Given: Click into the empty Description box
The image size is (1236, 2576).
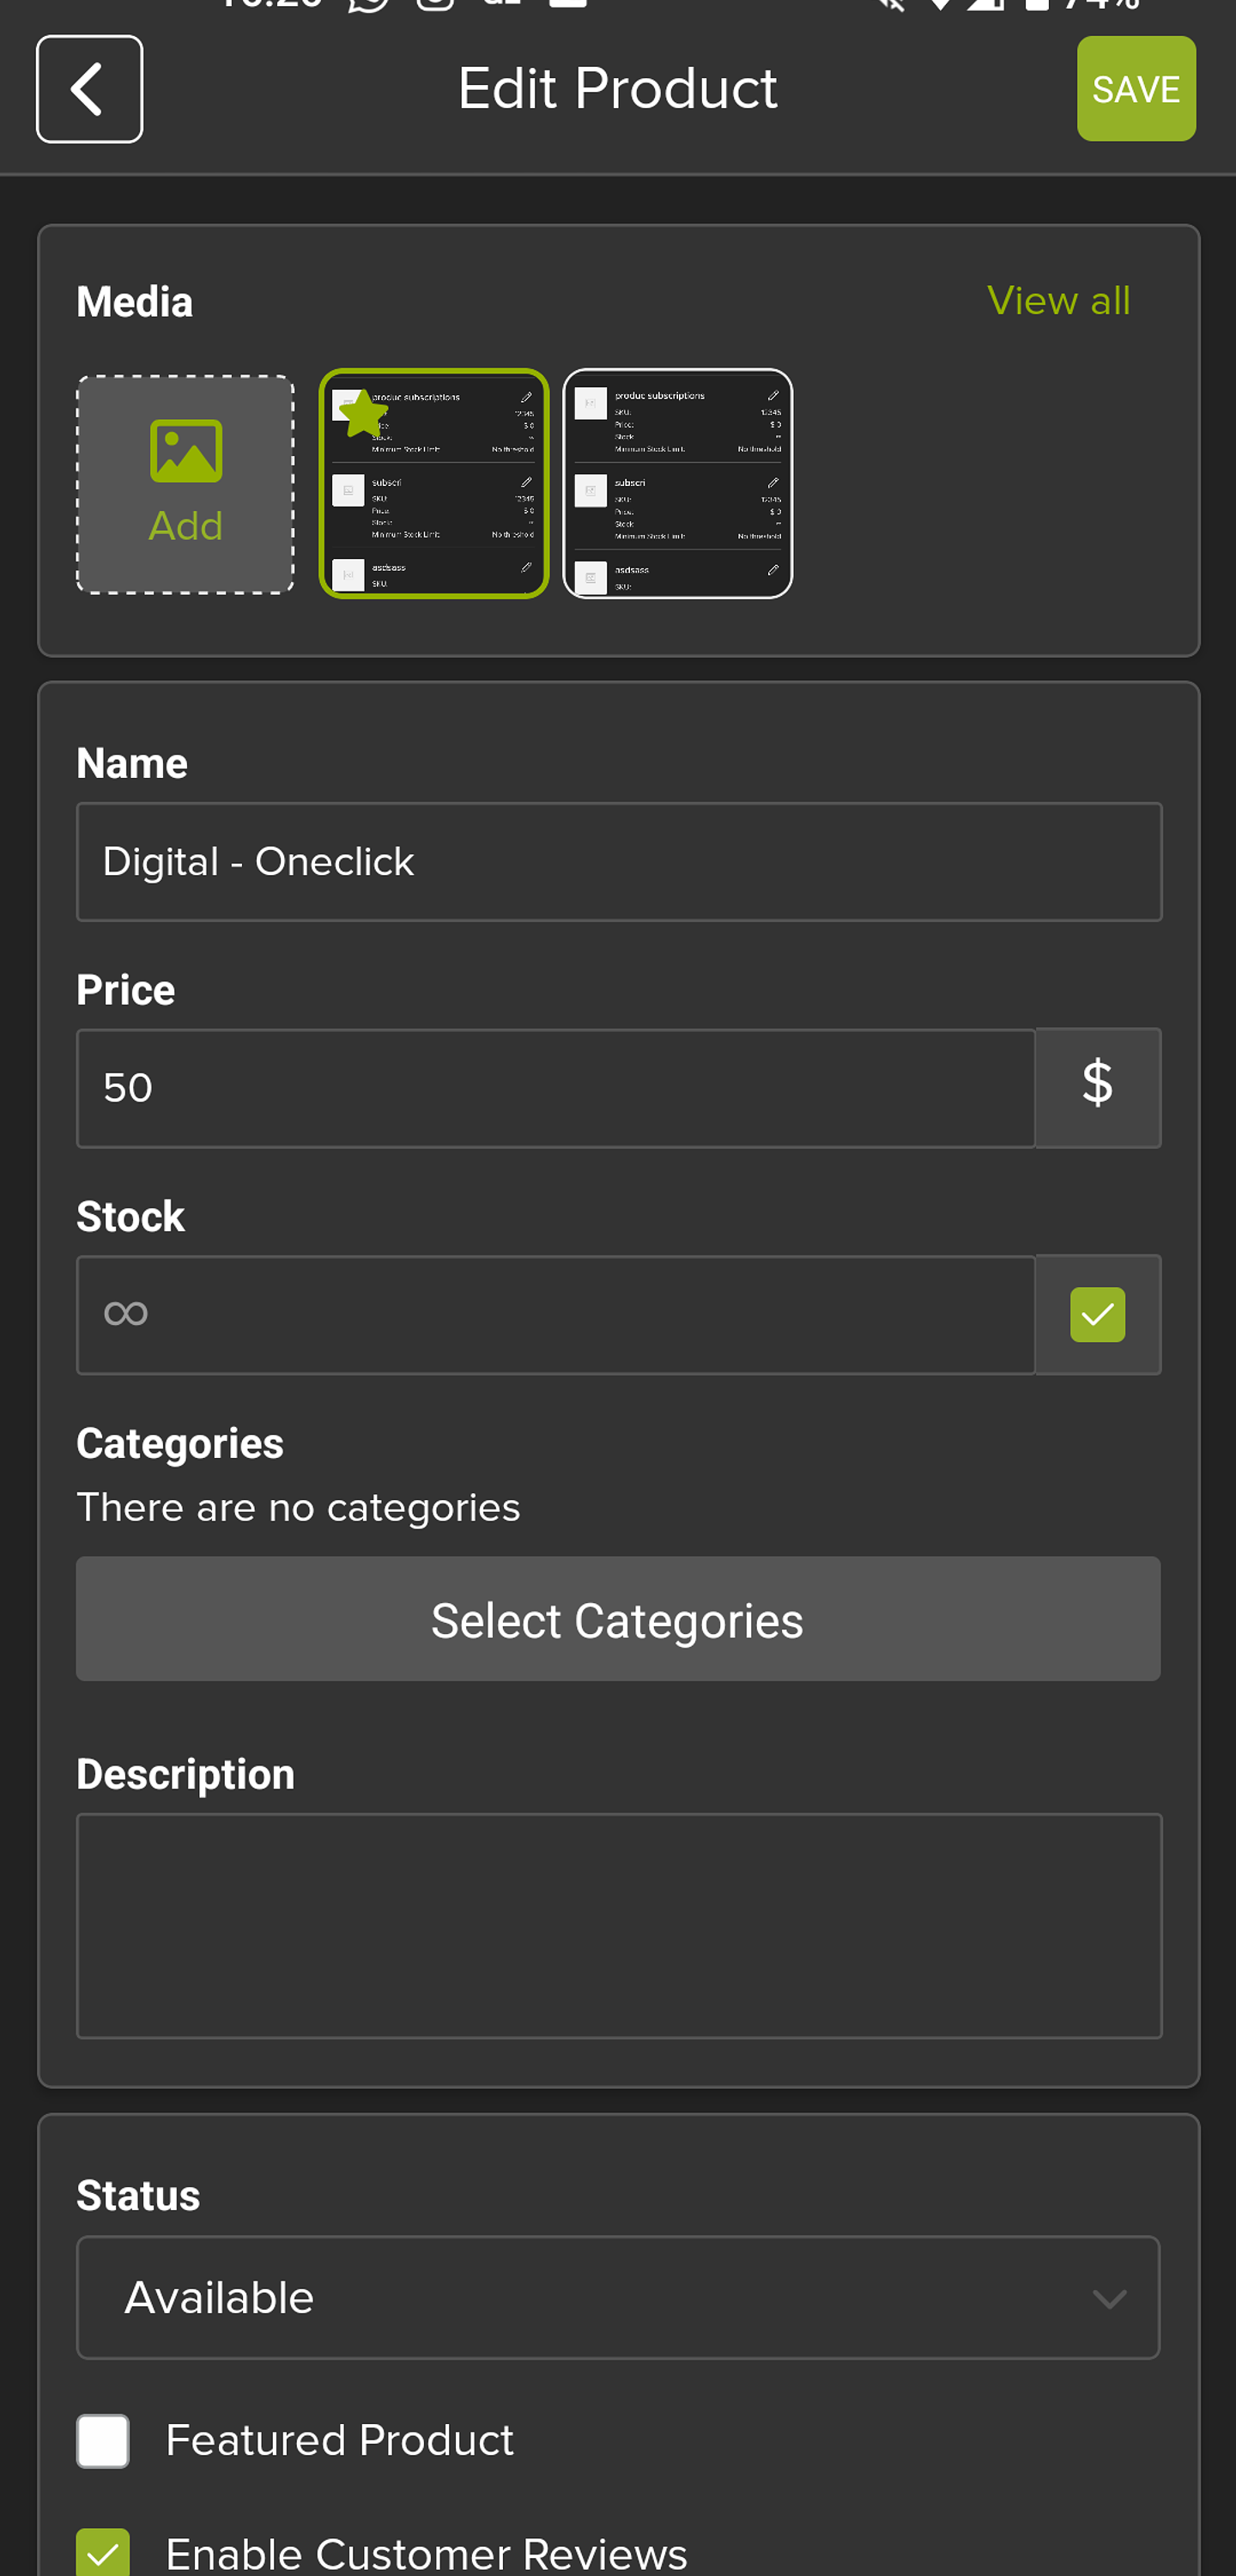Looking at the screenshot, I should click(618, 1925).
